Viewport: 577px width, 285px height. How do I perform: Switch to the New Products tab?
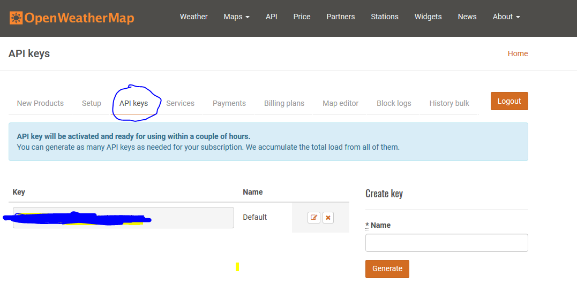tap(40, 103)
